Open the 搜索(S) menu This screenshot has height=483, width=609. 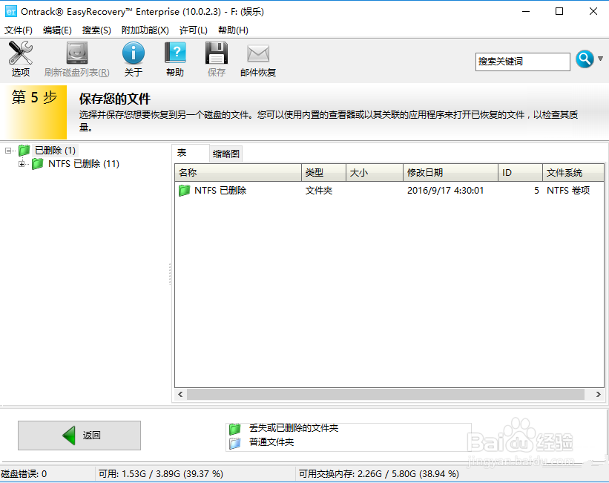point(96,30)
